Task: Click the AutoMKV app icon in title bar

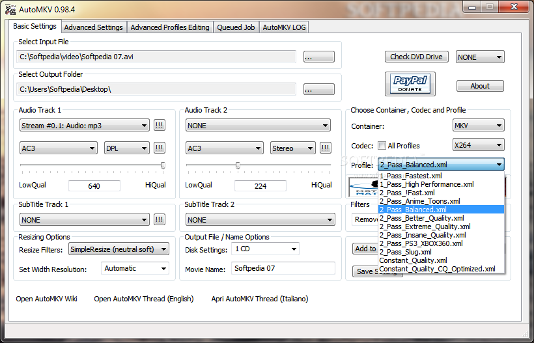Action: point(10,9)
